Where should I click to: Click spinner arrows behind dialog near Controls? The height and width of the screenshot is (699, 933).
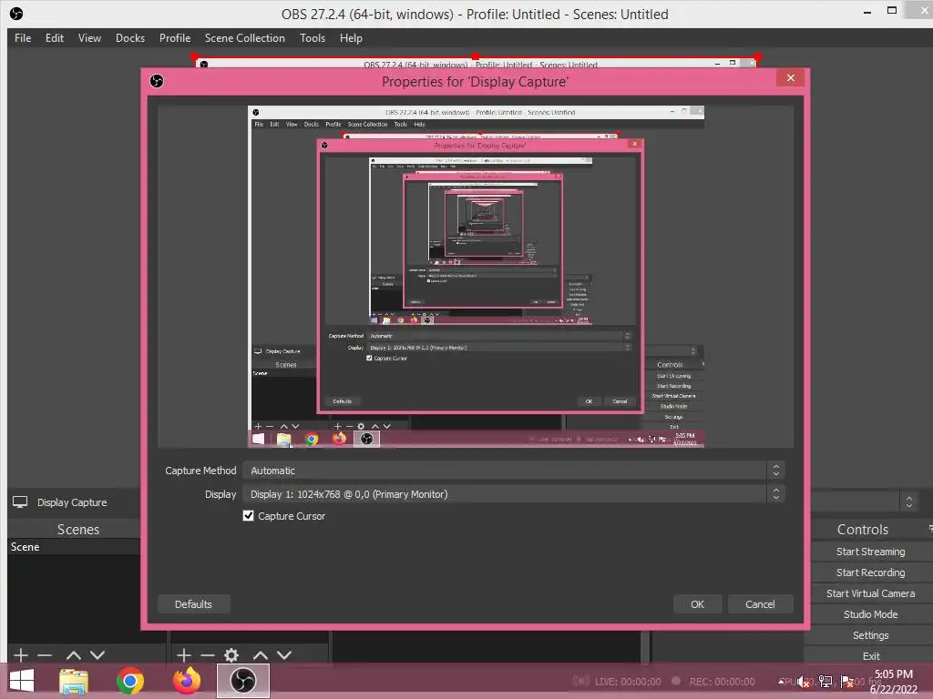[x=909, y=502]
